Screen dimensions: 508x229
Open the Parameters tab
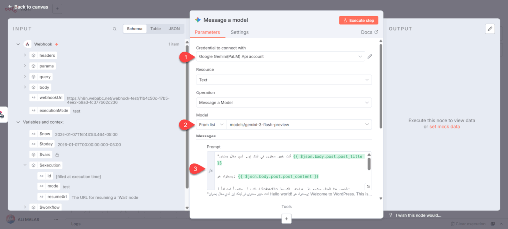pos(207,32)
